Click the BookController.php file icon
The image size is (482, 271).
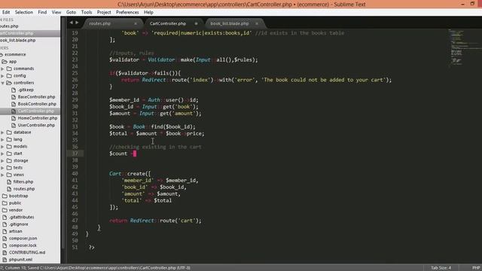14,104
